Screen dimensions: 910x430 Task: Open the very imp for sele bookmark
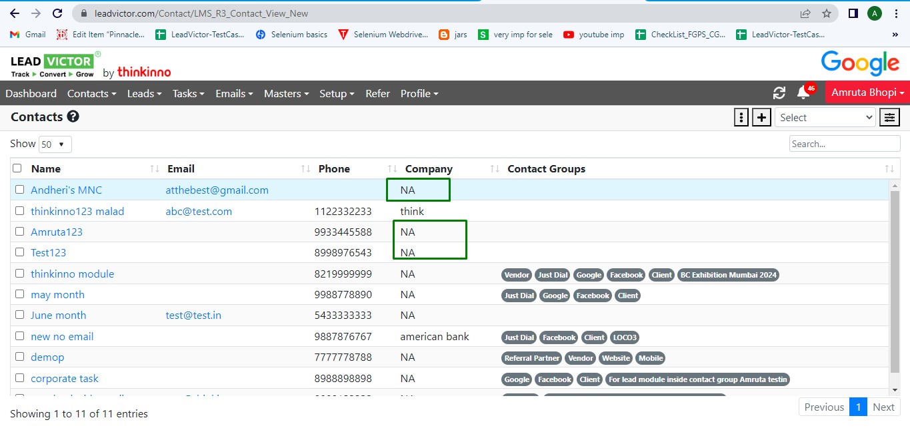(515, 35)
